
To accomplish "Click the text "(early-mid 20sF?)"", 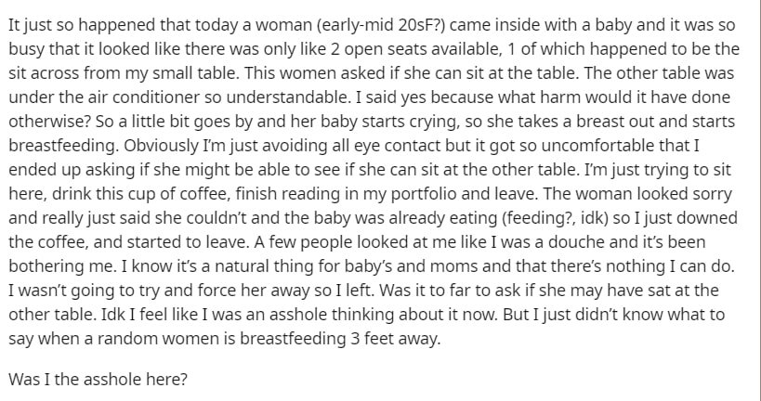I will point(381,25).
